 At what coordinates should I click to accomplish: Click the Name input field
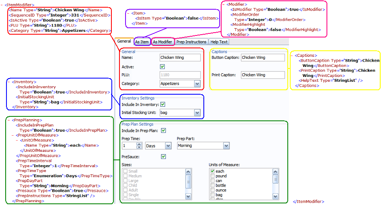pyautogui.click(x=180, y=58)
